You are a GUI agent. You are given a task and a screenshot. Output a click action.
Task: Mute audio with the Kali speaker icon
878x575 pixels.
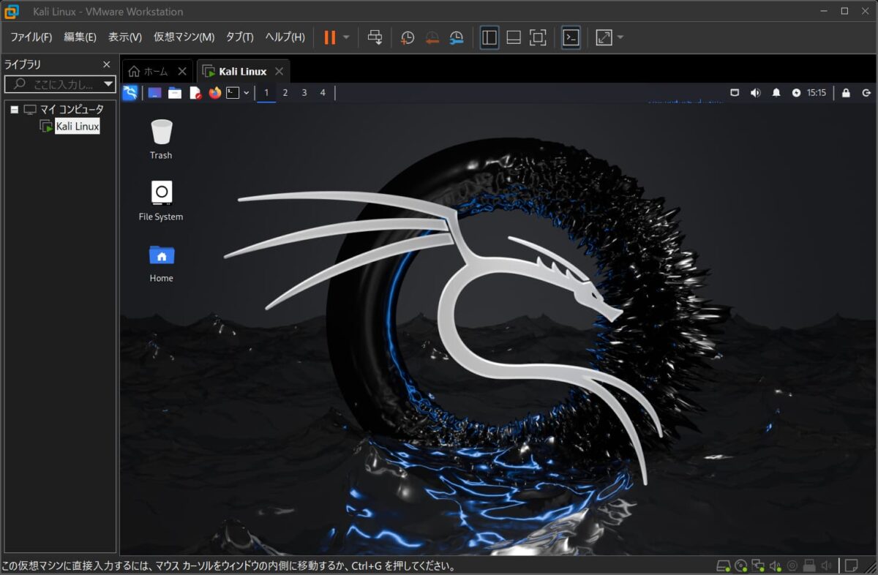[x=754, y=93]
